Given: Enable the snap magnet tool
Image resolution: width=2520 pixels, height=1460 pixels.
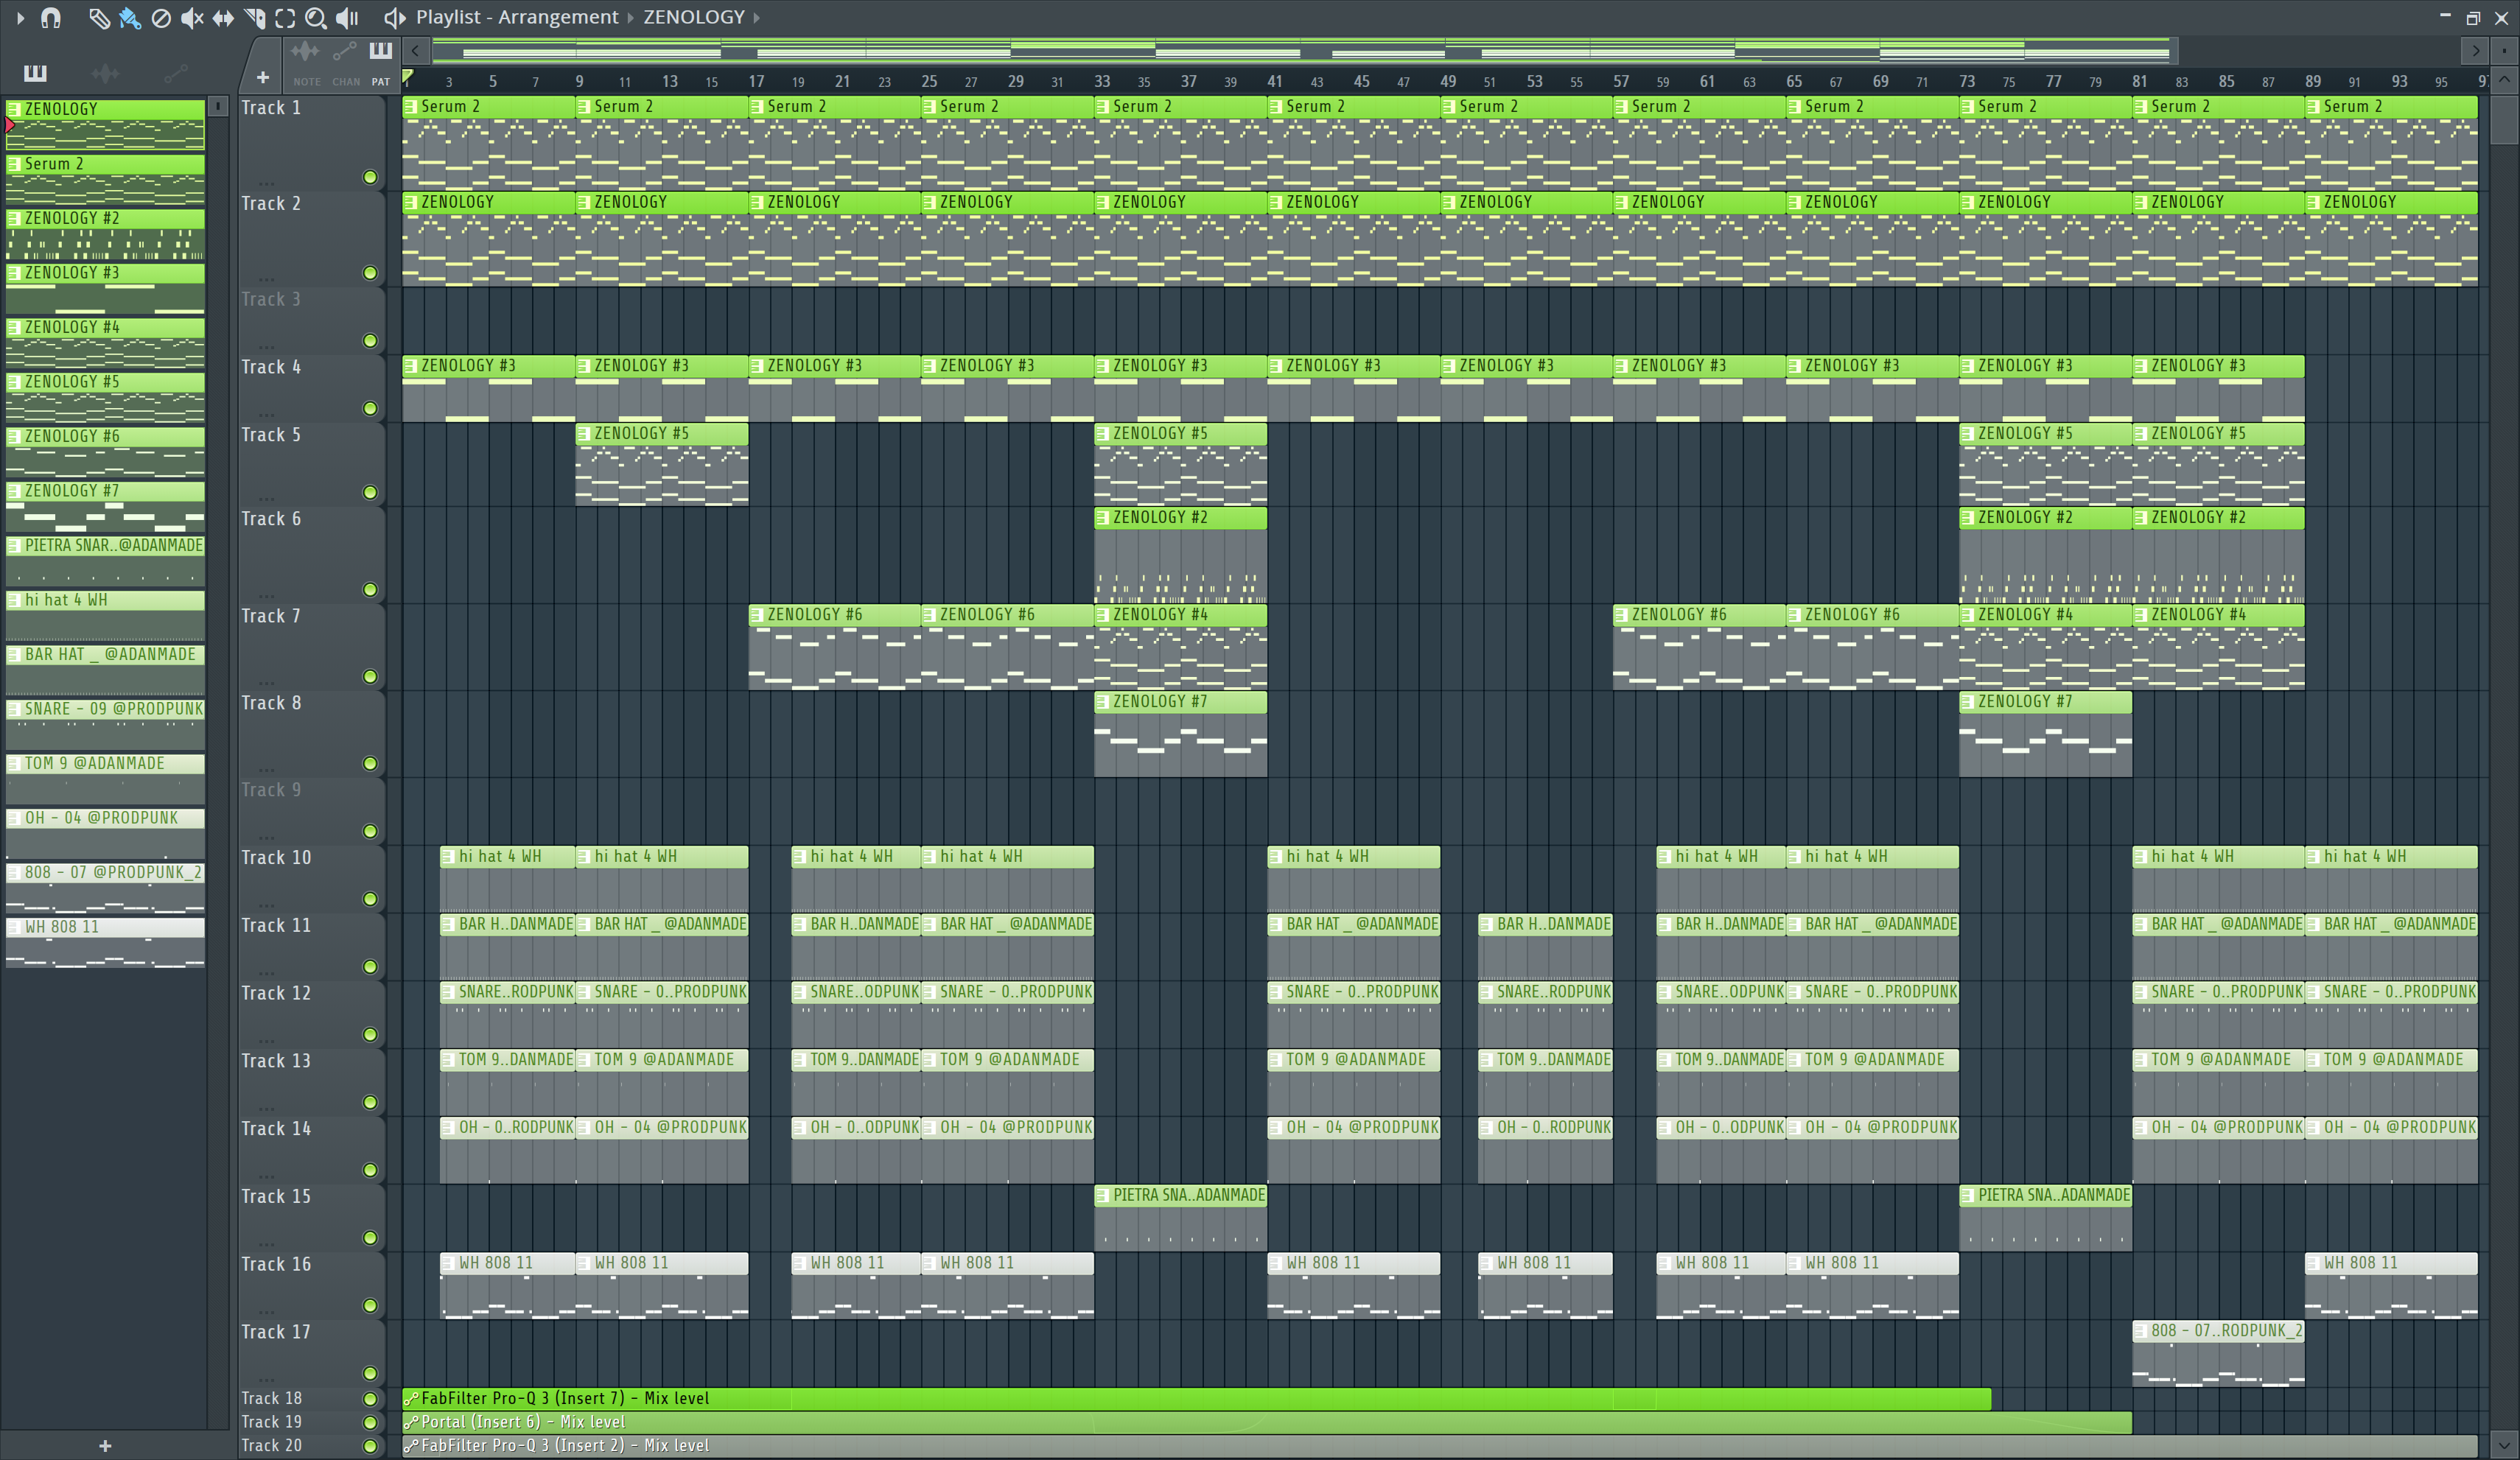Looking at the screenshot, I should 50,18.
